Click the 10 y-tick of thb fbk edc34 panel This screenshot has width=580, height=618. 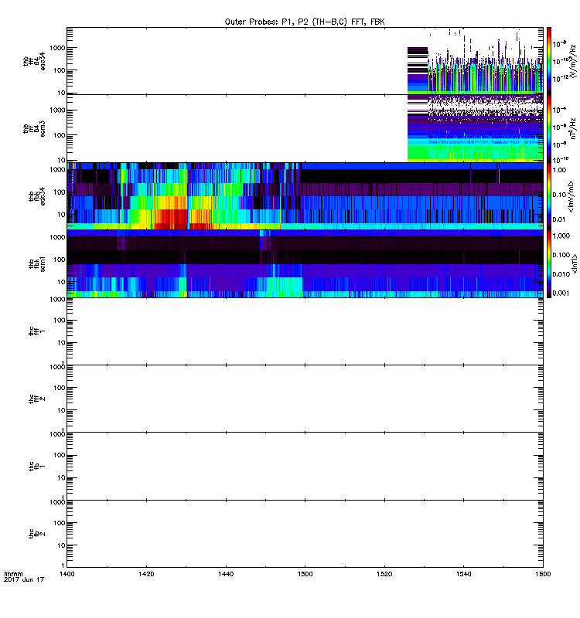[61, 215]
